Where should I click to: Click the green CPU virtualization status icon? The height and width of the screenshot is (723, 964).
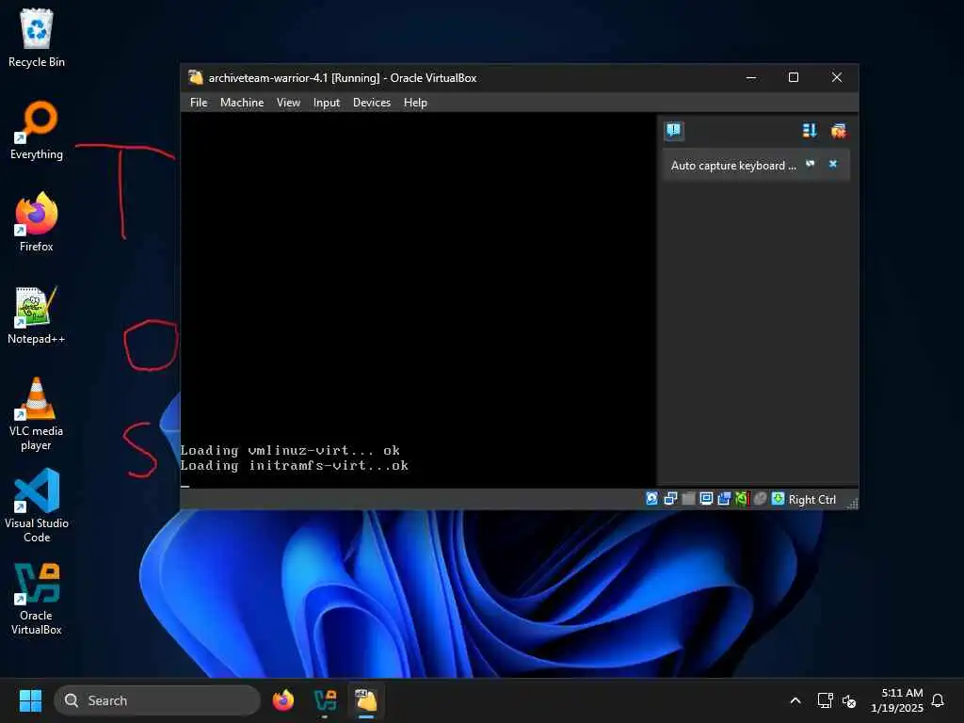click(x=742, y=499)
